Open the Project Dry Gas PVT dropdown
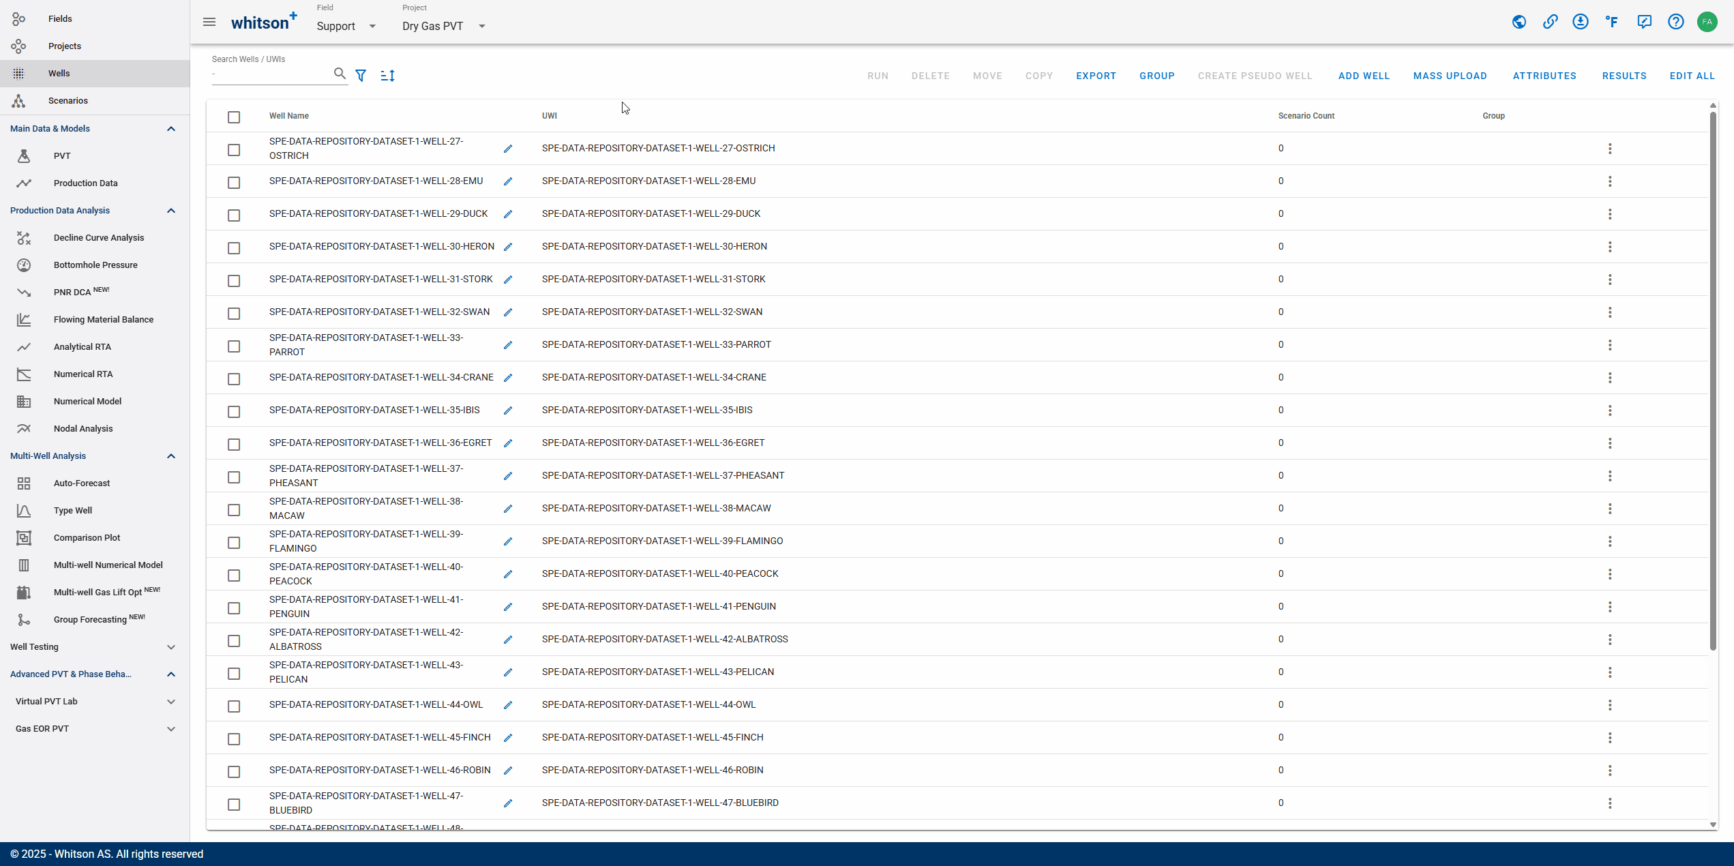This screenshot has width=1734, height=866. click(x=443, y=26)
